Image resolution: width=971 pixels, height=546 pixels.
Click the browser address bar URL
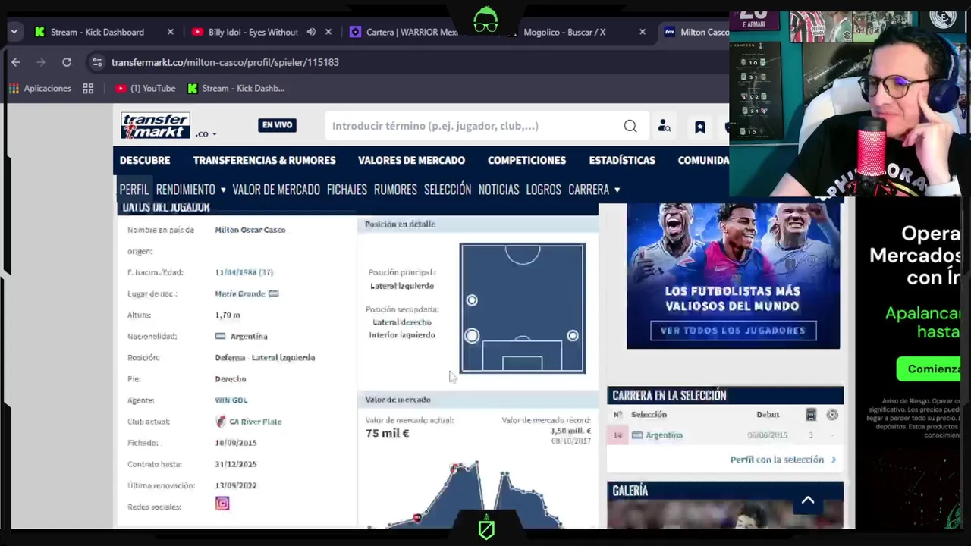tap(225, 62)
